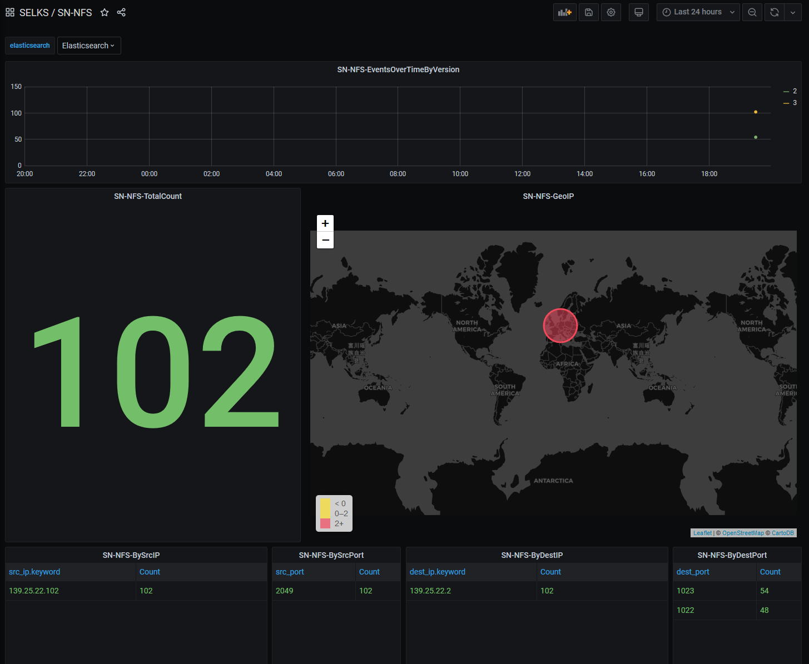Sort BySrcPort table by Count header
This screenshot has height=664, width=809.
[369, 572]
